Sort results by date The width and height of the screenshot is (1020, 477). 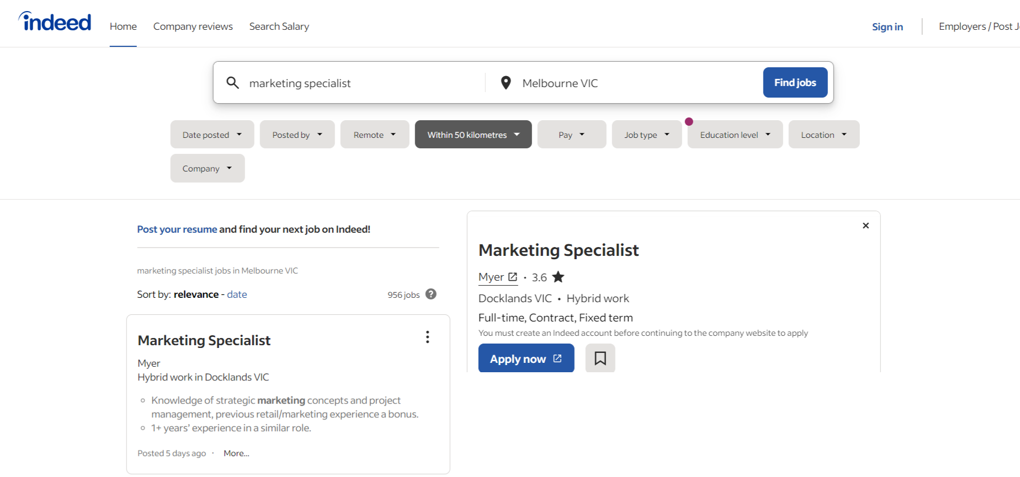[237, 294]
